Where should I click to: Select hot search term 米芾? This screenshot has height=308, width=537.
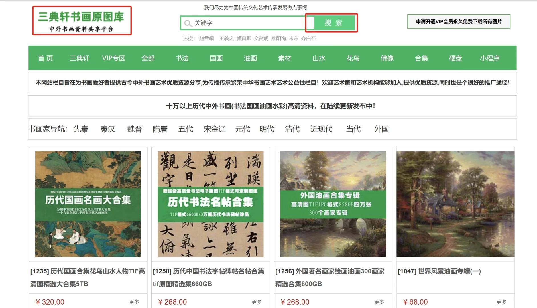[293, 38]
